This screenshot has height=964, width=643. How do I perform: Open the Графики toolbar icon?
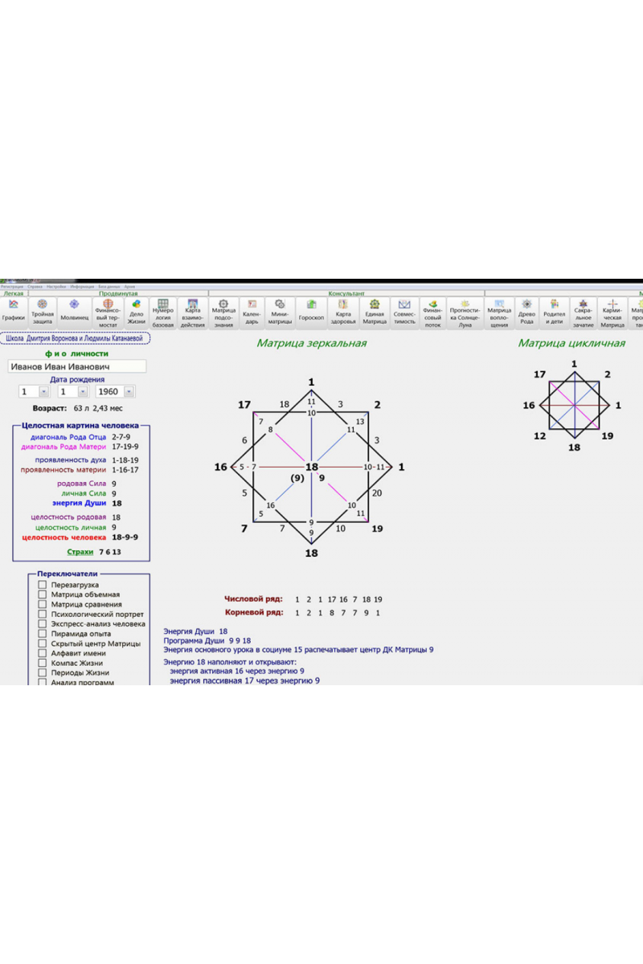(13, 311)
